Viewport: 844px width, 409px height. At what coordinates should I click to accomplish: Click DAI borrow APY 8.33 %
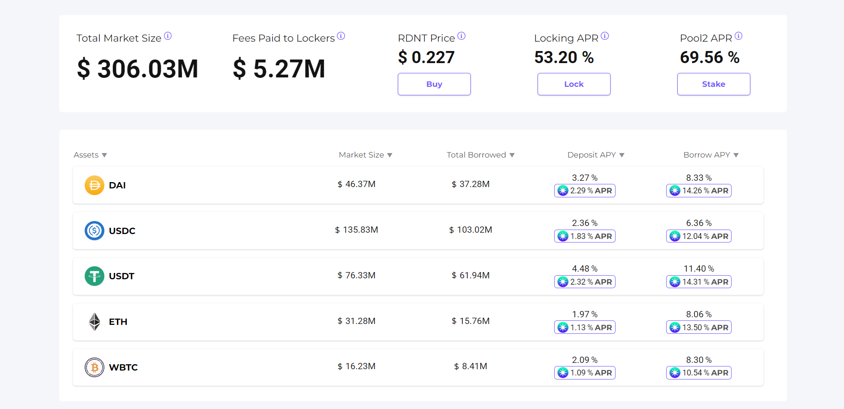(699, 178)
